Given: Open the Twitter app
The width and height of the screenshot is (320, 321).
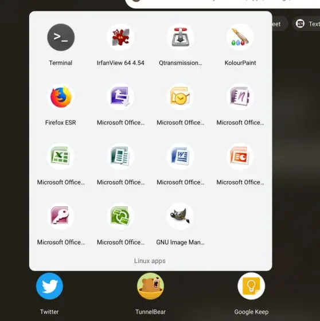Looking at the screenshot, I should (49, 286).
